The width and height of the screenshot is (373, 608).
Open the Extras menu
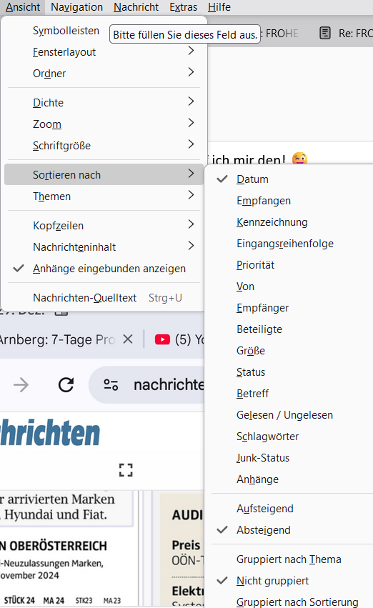184,7
